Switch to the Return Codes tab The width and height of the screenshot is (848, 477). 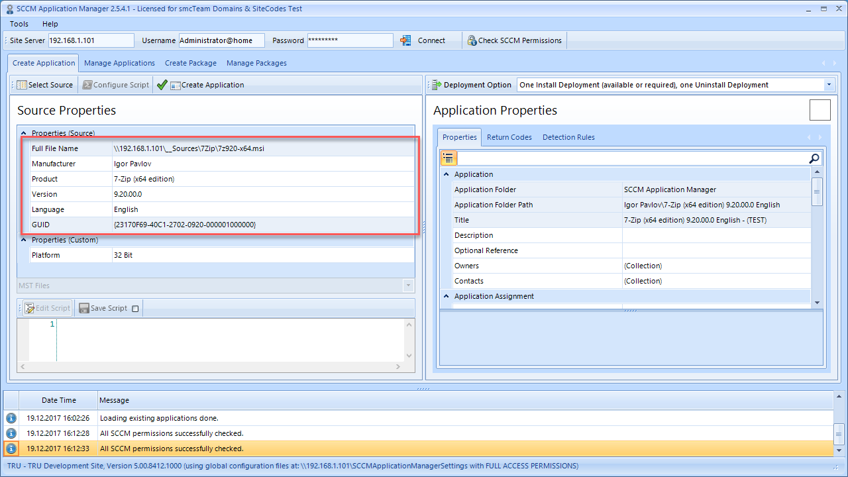coord(509,137)
